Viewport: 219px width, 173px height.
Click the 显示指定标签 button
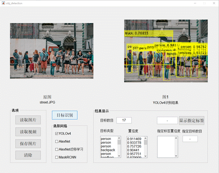(x=192, y=120)
